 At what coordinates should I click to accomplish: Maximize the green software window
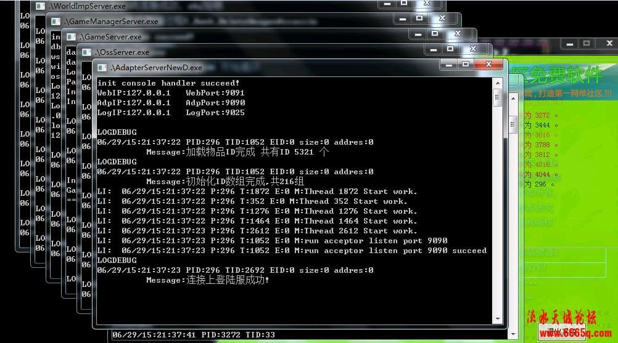pos(587,44)
